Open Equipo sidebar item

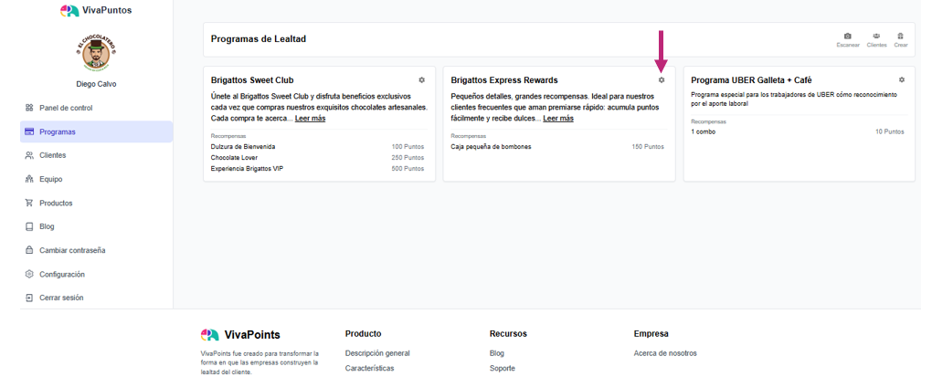tap(96, 179)
